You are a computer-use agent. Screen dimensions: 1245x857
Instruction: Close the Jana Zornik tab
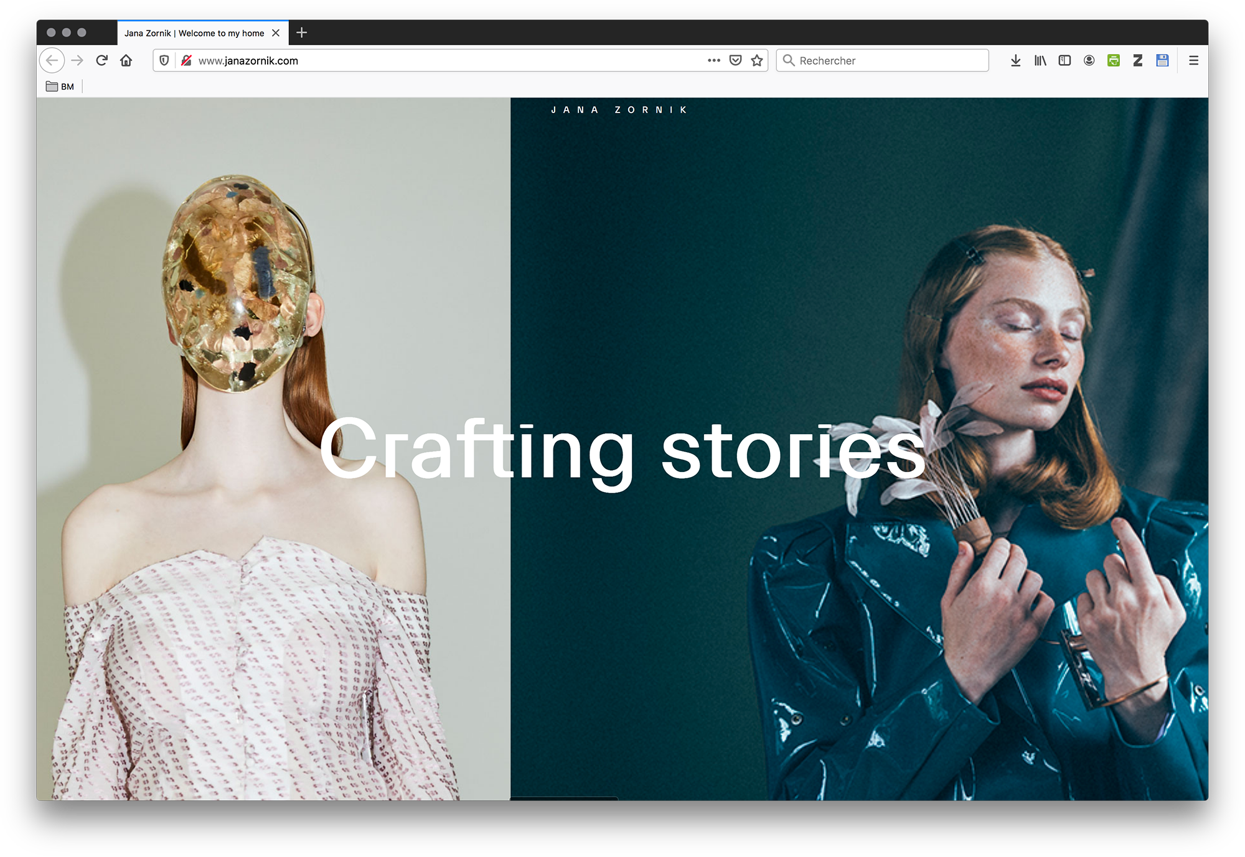pyautogui.click(x=276, y=33)
